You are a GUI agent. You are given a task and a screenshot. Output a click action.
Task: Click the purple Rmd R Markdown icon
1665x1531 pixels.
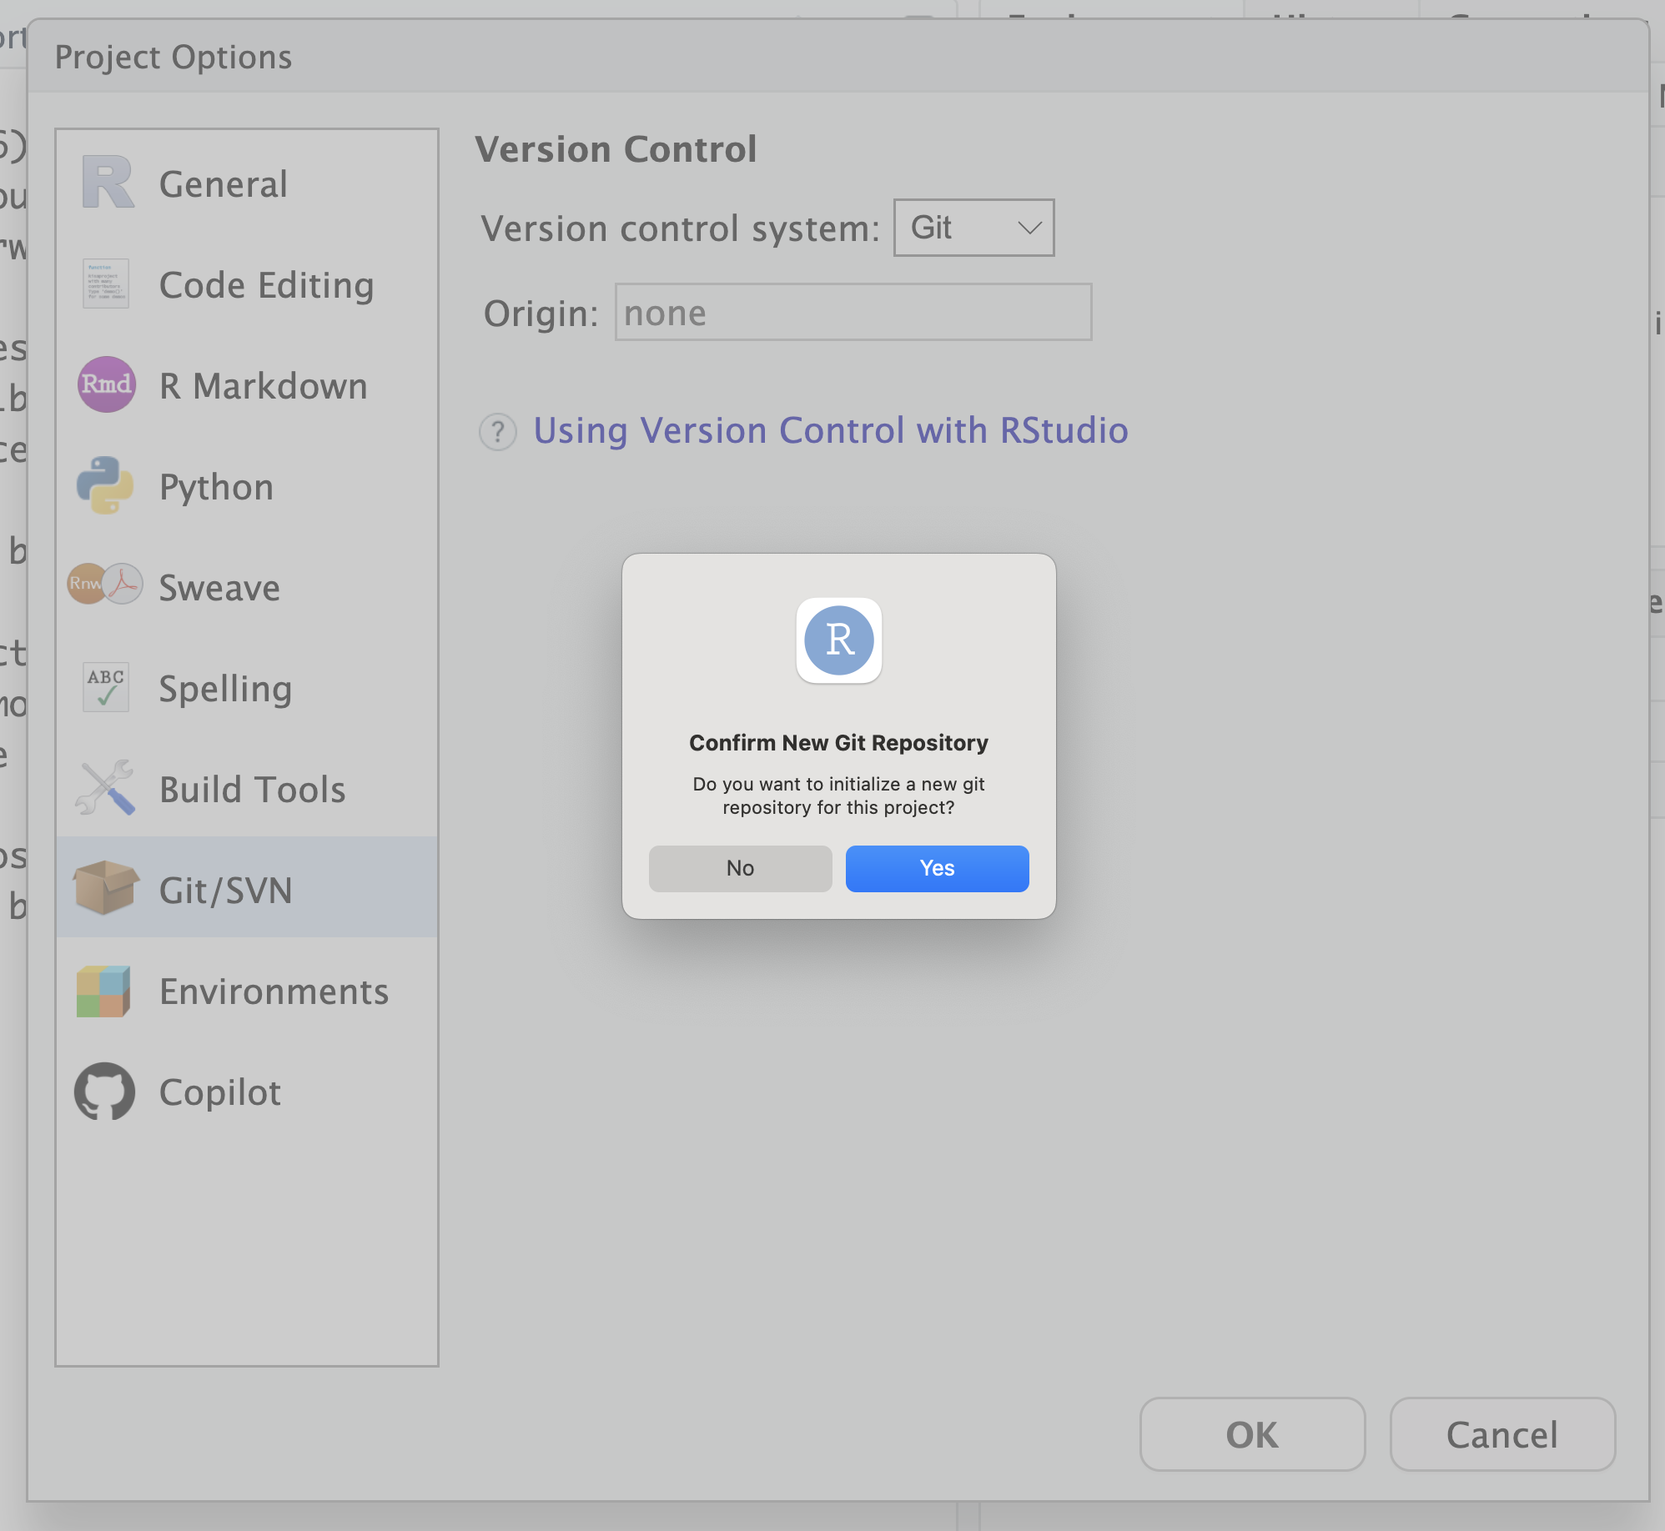point(107,384)
